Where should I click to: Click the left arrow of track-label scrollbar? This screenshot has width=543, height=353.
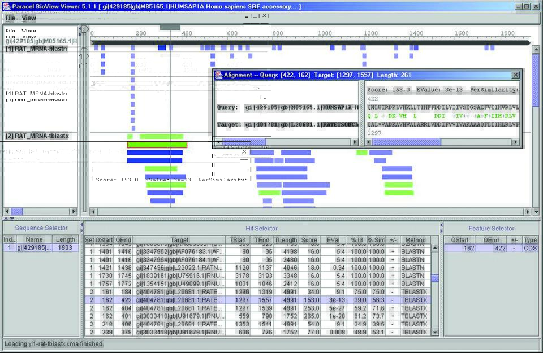pyautogui.click(x=7, y=211)
